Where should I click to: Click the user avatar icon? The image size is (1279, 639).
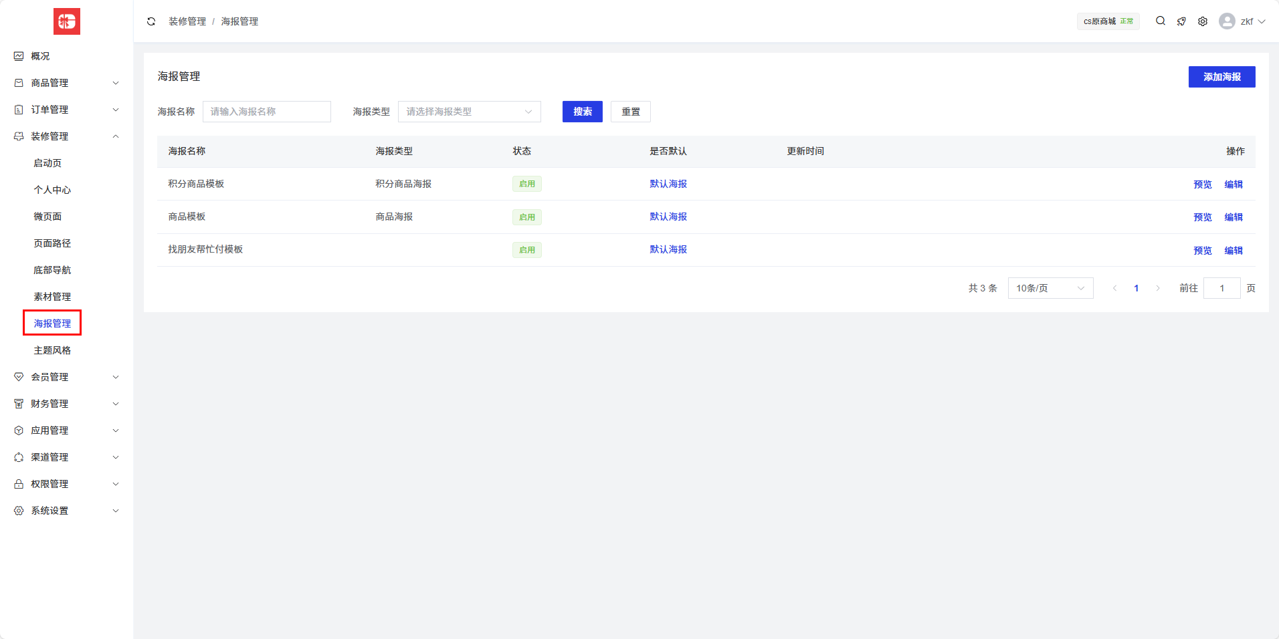coord(1227,21)
